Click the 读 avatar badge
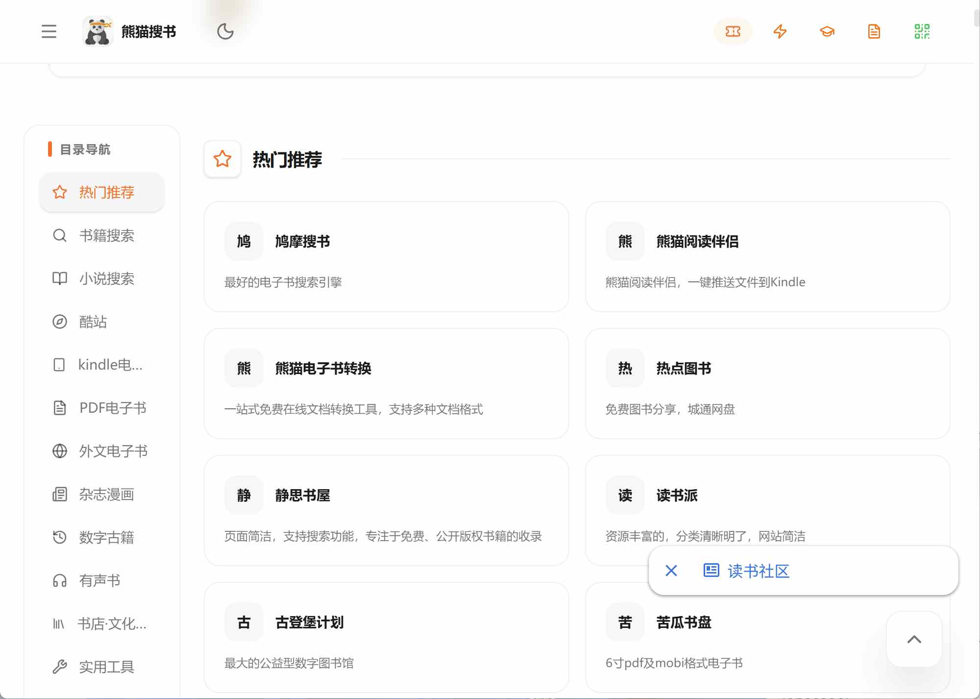 (x=625, y=495)
